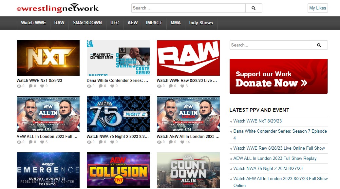
Task: Click the comment icon under Watch NWA 75 Night 2
Action: (101, 142)
